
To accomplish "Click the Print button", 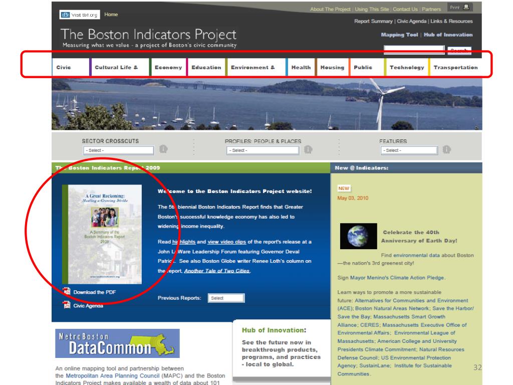I will (460, 7).
